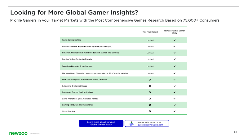The image size is (248, 139).
Task: Click the X mark beside Cellphone & Internet Usage
Action: (150, 86)
